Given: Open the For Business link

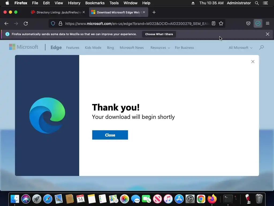Looking at the screenshot, I should click(184, 48).
